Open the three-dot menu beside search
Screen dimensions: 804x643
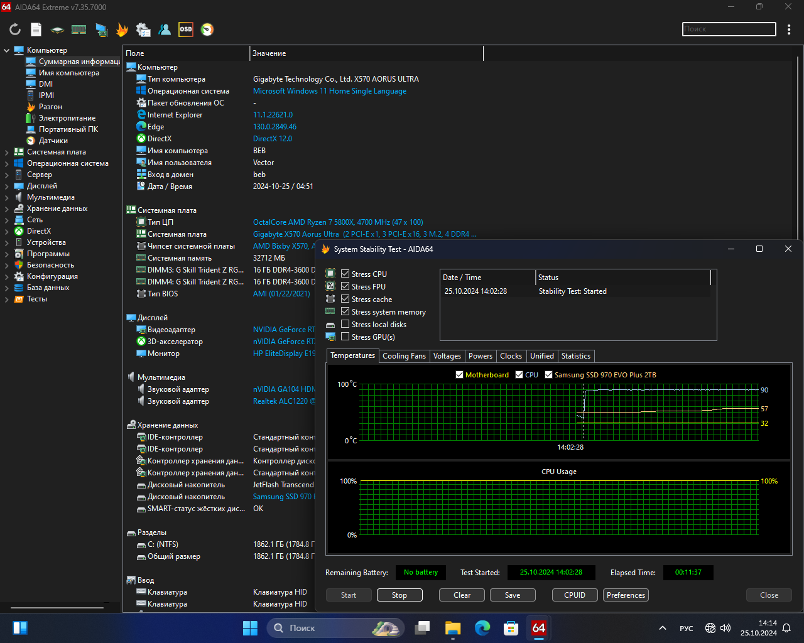[x=789, y=30]
